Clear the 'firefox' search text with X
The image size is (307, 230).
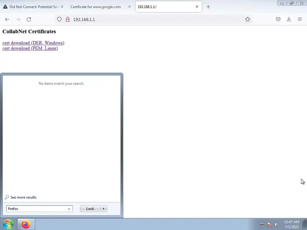coord(69,209)
